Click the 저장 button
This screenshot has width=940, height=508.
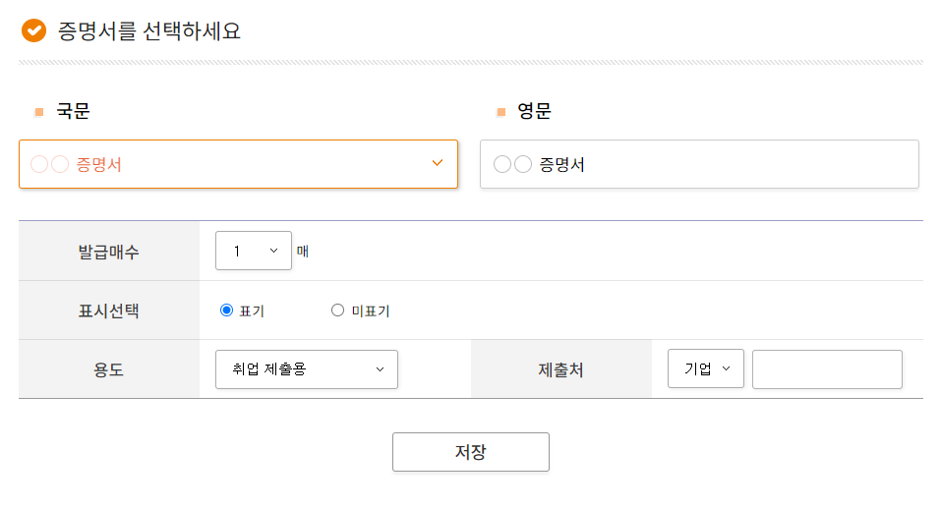coord(471,452)
